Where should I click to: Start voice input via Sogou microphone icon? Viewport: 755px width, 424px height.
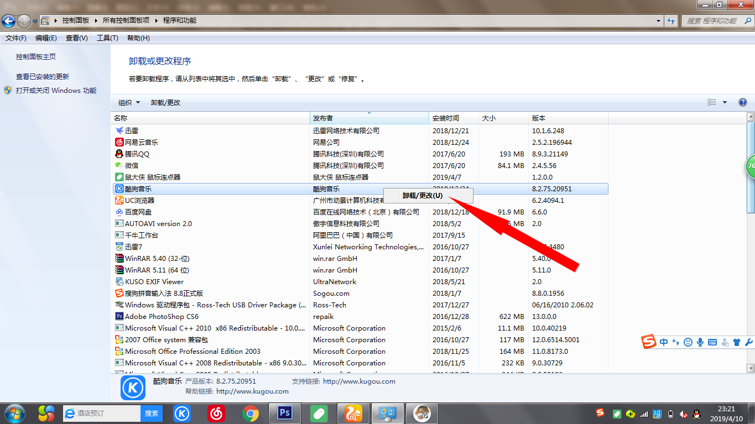(x=700, y=342)
